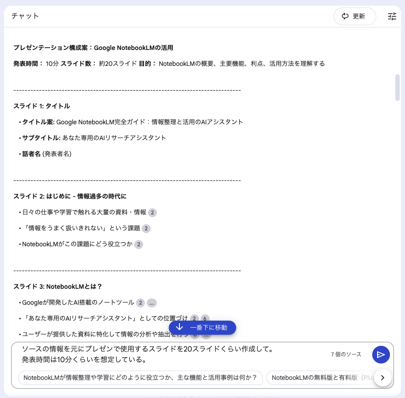405x398 pixels.
Task: Open the 7 個のソース source selector
Action: coord(346,354)
